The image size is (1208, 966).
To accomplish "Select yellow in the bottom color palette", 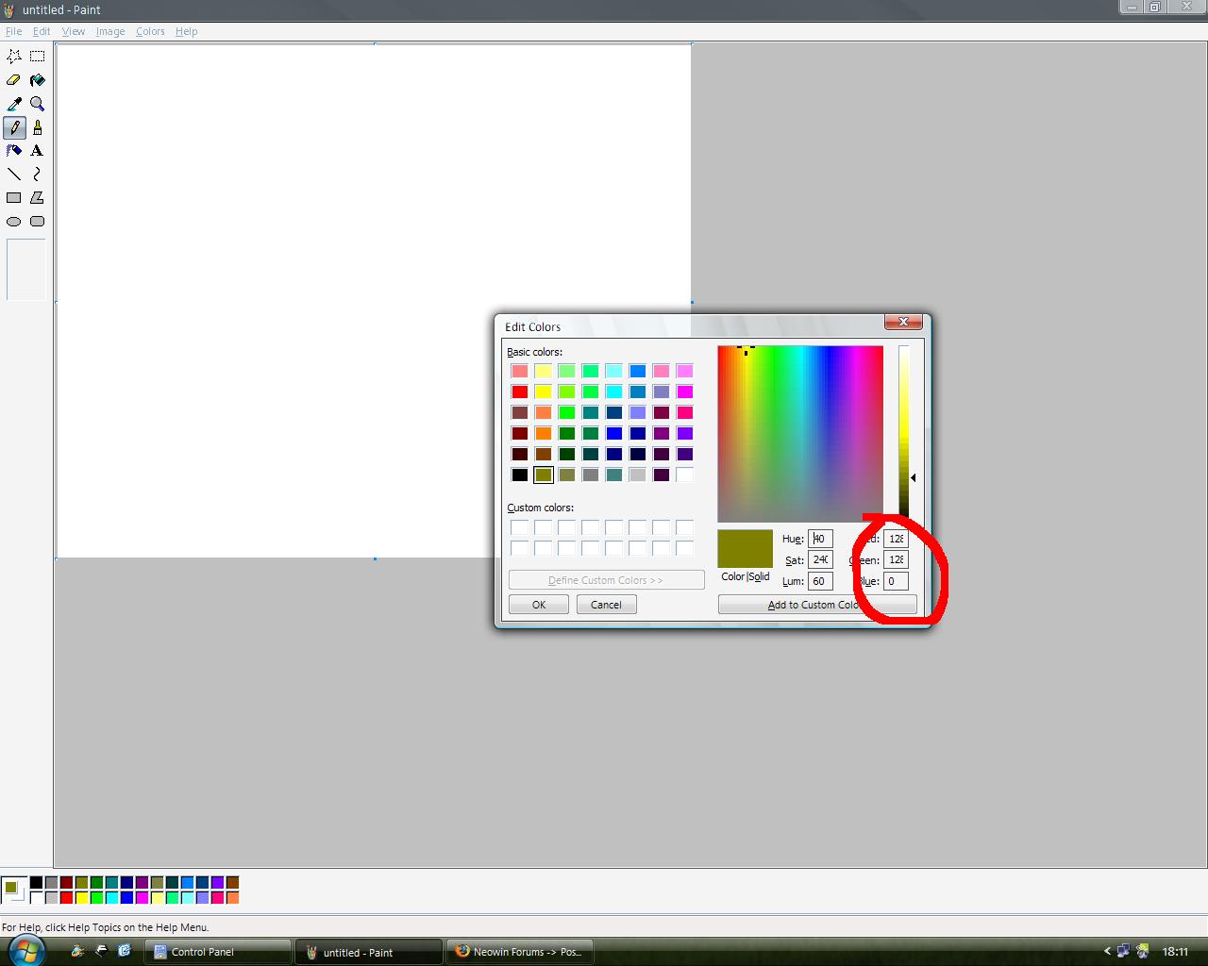I will (x=81, y=898).
